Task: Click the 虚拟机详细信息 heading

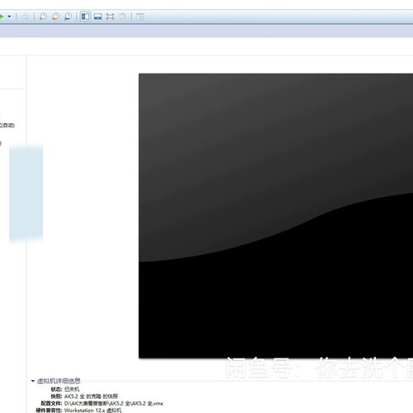Action: [59, 381]
